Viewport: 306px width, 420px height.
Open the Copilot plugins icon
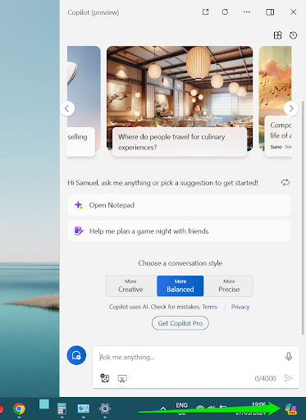(277, 35)
